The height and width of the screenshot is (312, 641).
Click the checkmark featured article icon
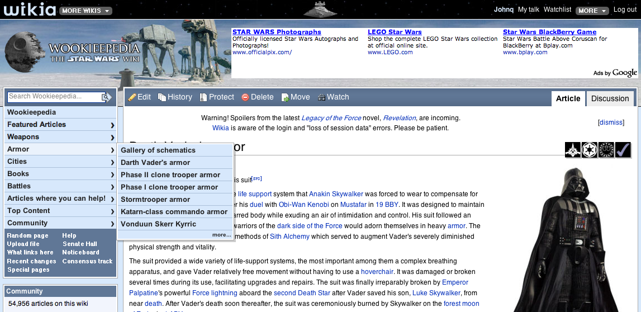coord(623,150)
